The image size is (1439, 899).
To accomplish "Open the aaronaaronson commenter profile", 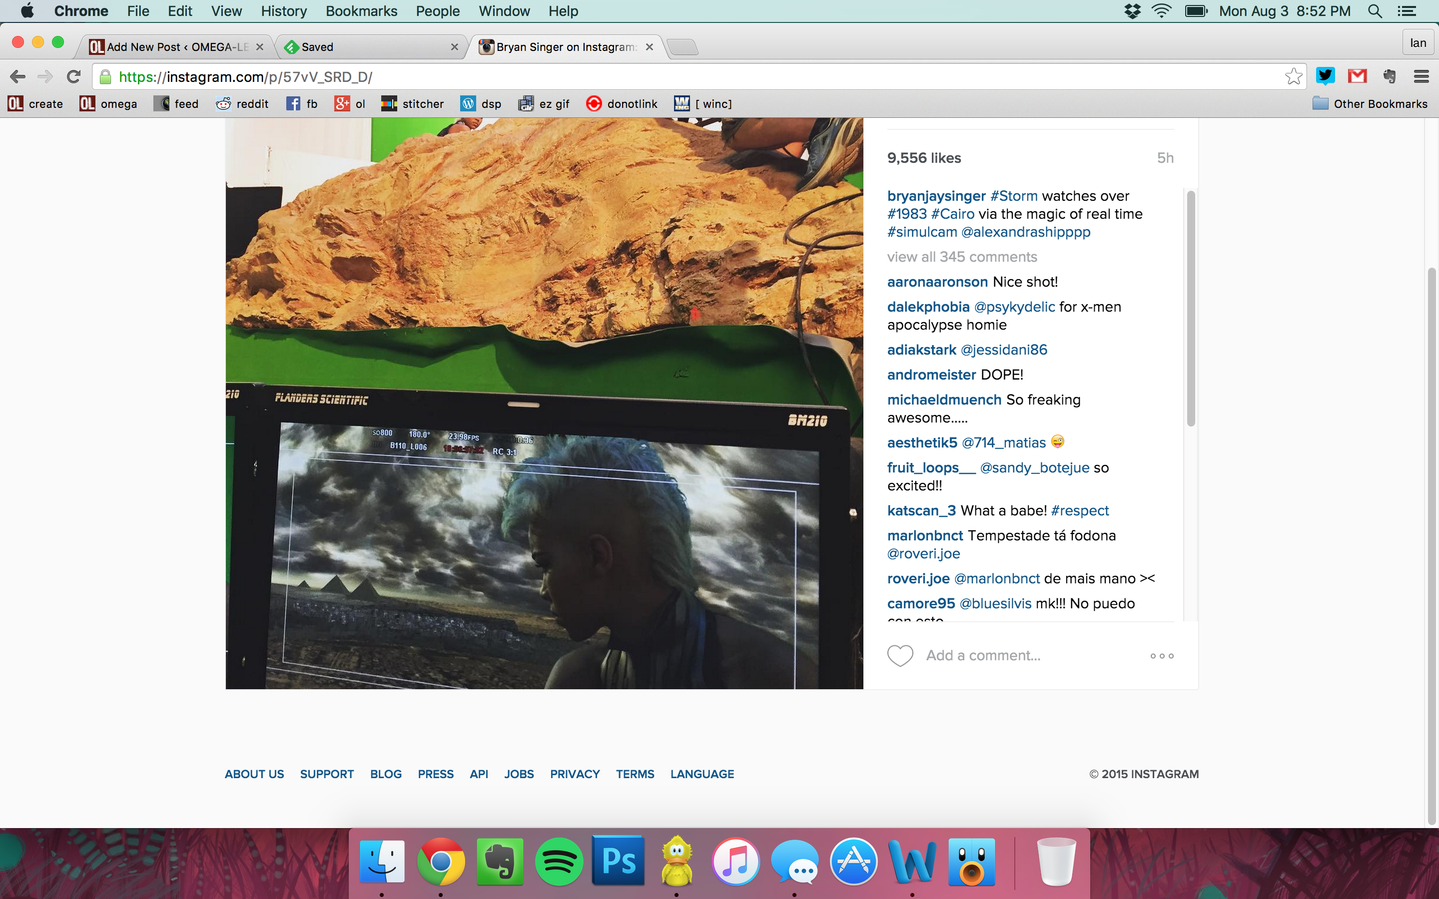I will [x=937, y=281].
